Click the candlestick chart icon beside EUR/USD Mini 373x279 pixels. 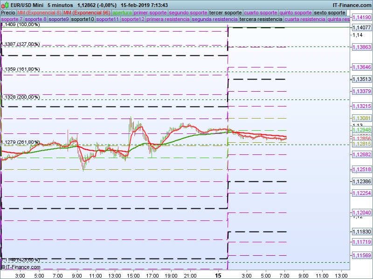[x=5, y=5]
